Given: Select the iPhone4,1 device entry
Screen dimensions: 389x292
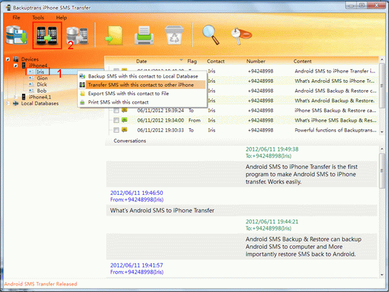Looking at the screenshot, I should [40, 97].
